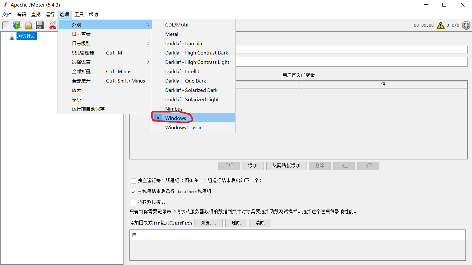472x265 pixels.
Task: Choose 全部折叠 from the menu
Action: pyautogui.click(x=105, y=71)
